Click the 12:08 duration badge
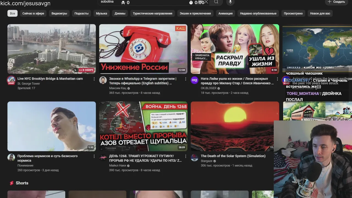The height and width of the screenshot is (198, 352). 182,70
